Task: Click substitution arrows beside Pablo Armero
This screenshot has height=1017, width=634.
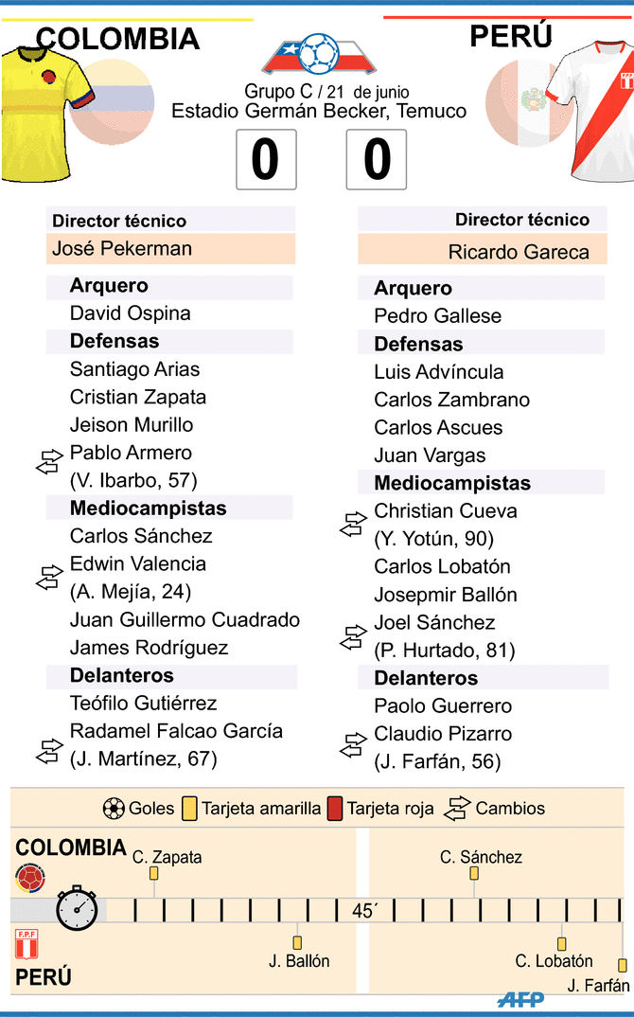Action: click(48, 465)
